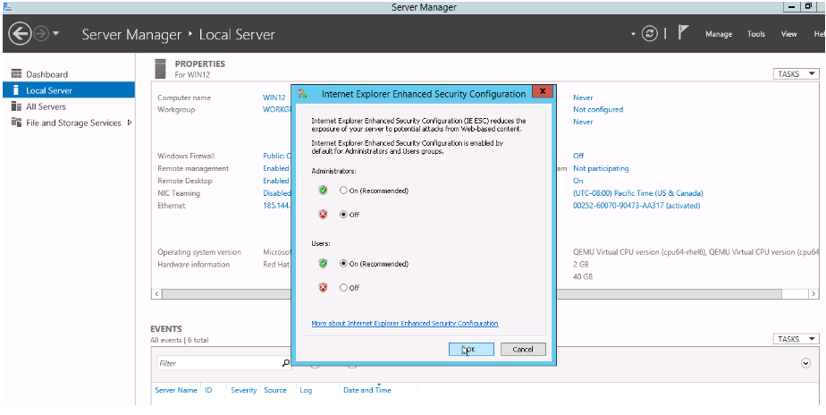Open the notifications flag
This screenshot has width=826, height=415.
pos(683,33)
